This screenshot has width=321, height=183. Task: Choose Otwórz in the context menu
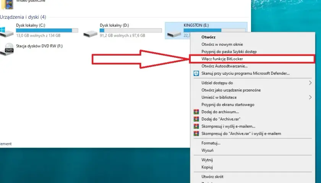(x=208, y=37)
